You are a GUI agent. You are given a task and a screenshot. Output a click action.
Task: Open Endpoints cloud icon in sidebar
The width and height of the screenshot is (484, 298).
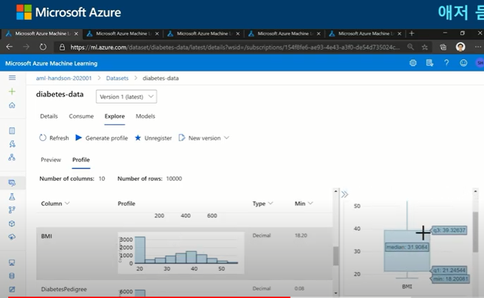click(12, 237)
